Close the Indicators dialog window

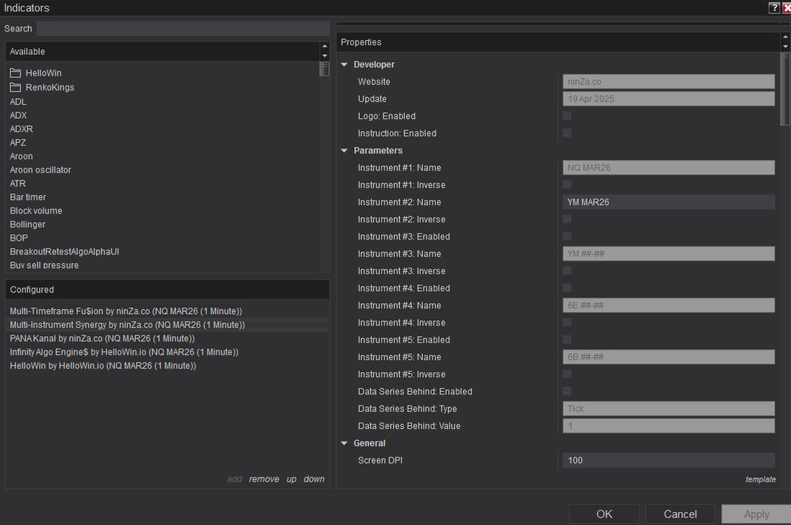[787, 8]
